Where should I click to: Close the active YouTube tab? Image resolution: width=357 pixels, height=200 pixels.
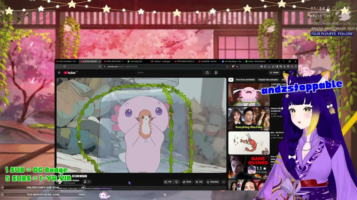click(x=100, y=61)
